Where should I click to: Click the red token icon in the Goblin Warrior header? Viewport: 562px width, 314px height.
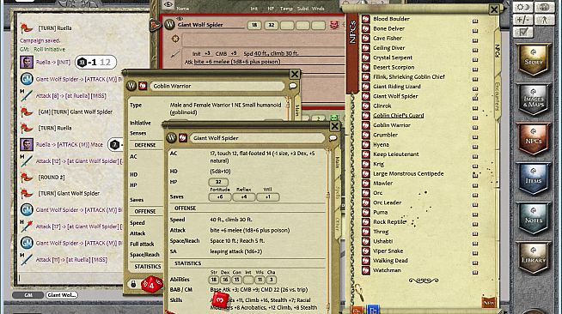click(143, 86)
